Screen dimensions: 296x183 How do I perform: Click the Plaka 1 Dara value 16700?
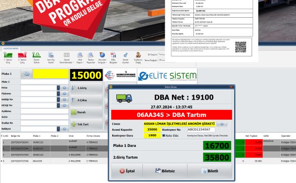click(217, 145)
